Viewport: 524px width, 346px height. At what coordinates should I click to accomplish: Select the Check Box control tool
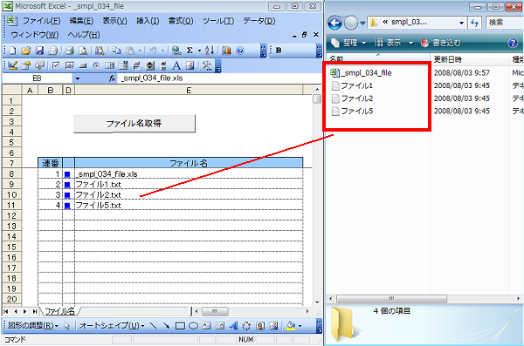pos(56,65)
